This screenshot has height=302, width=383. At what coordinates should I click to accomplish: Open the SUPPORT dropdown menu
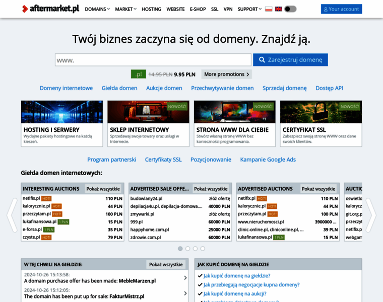point(249,9)
